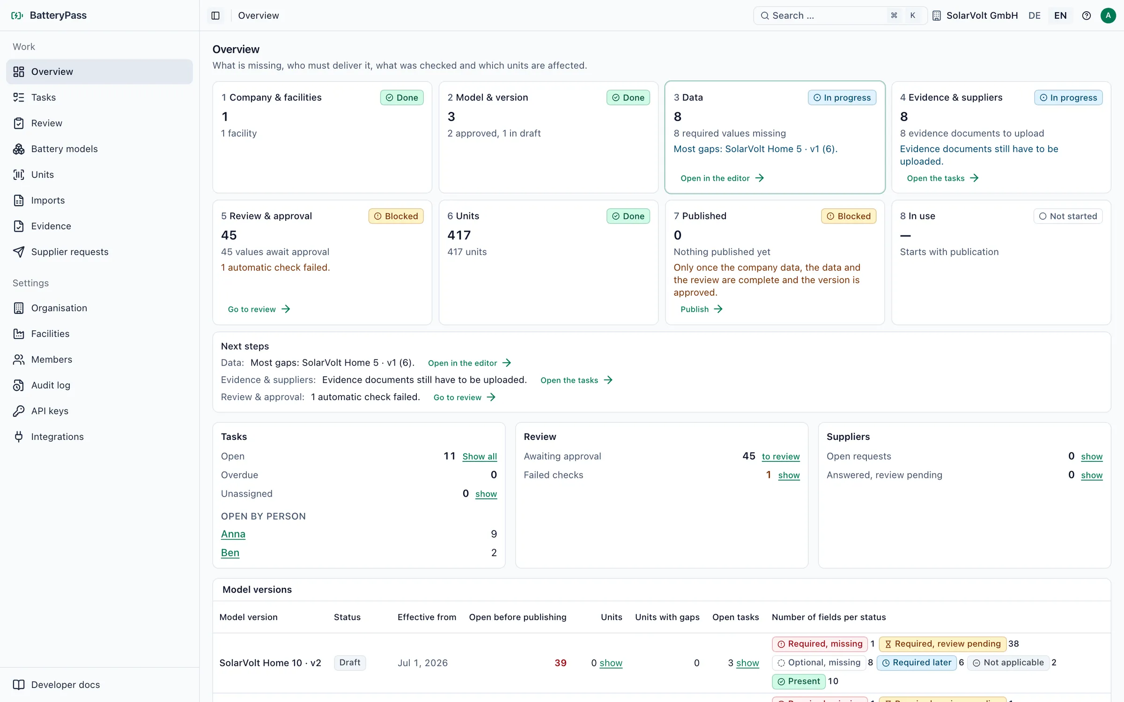Click Publish in the Published card
The image size is (1124, 702).
pos(701,309)
